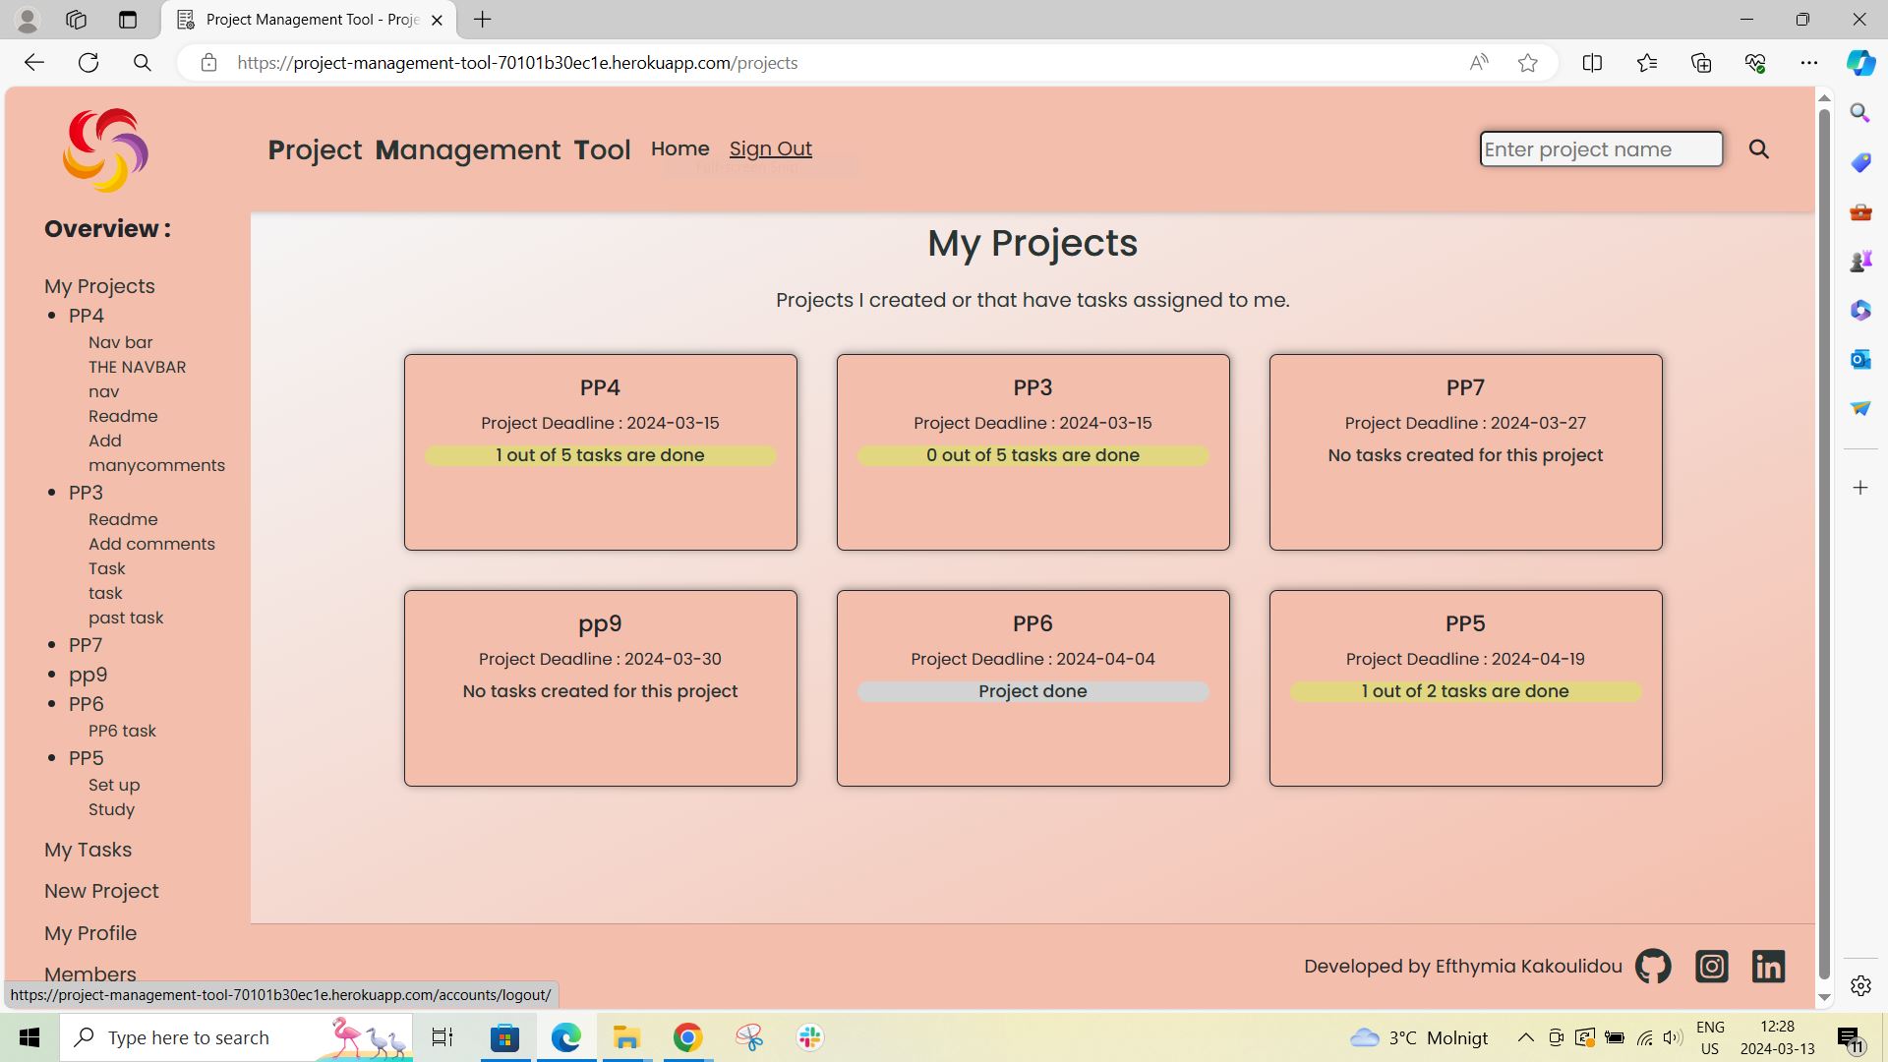Image resolution: width=1888 pixels, height=1062 pixels.
Task: Open Slack from the taskbar
Action: 808,1037
